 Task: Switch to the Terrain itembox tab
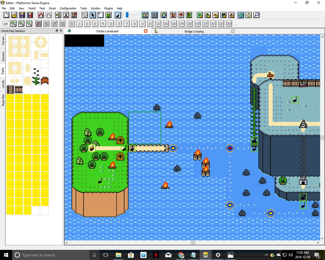pos(3,41)
